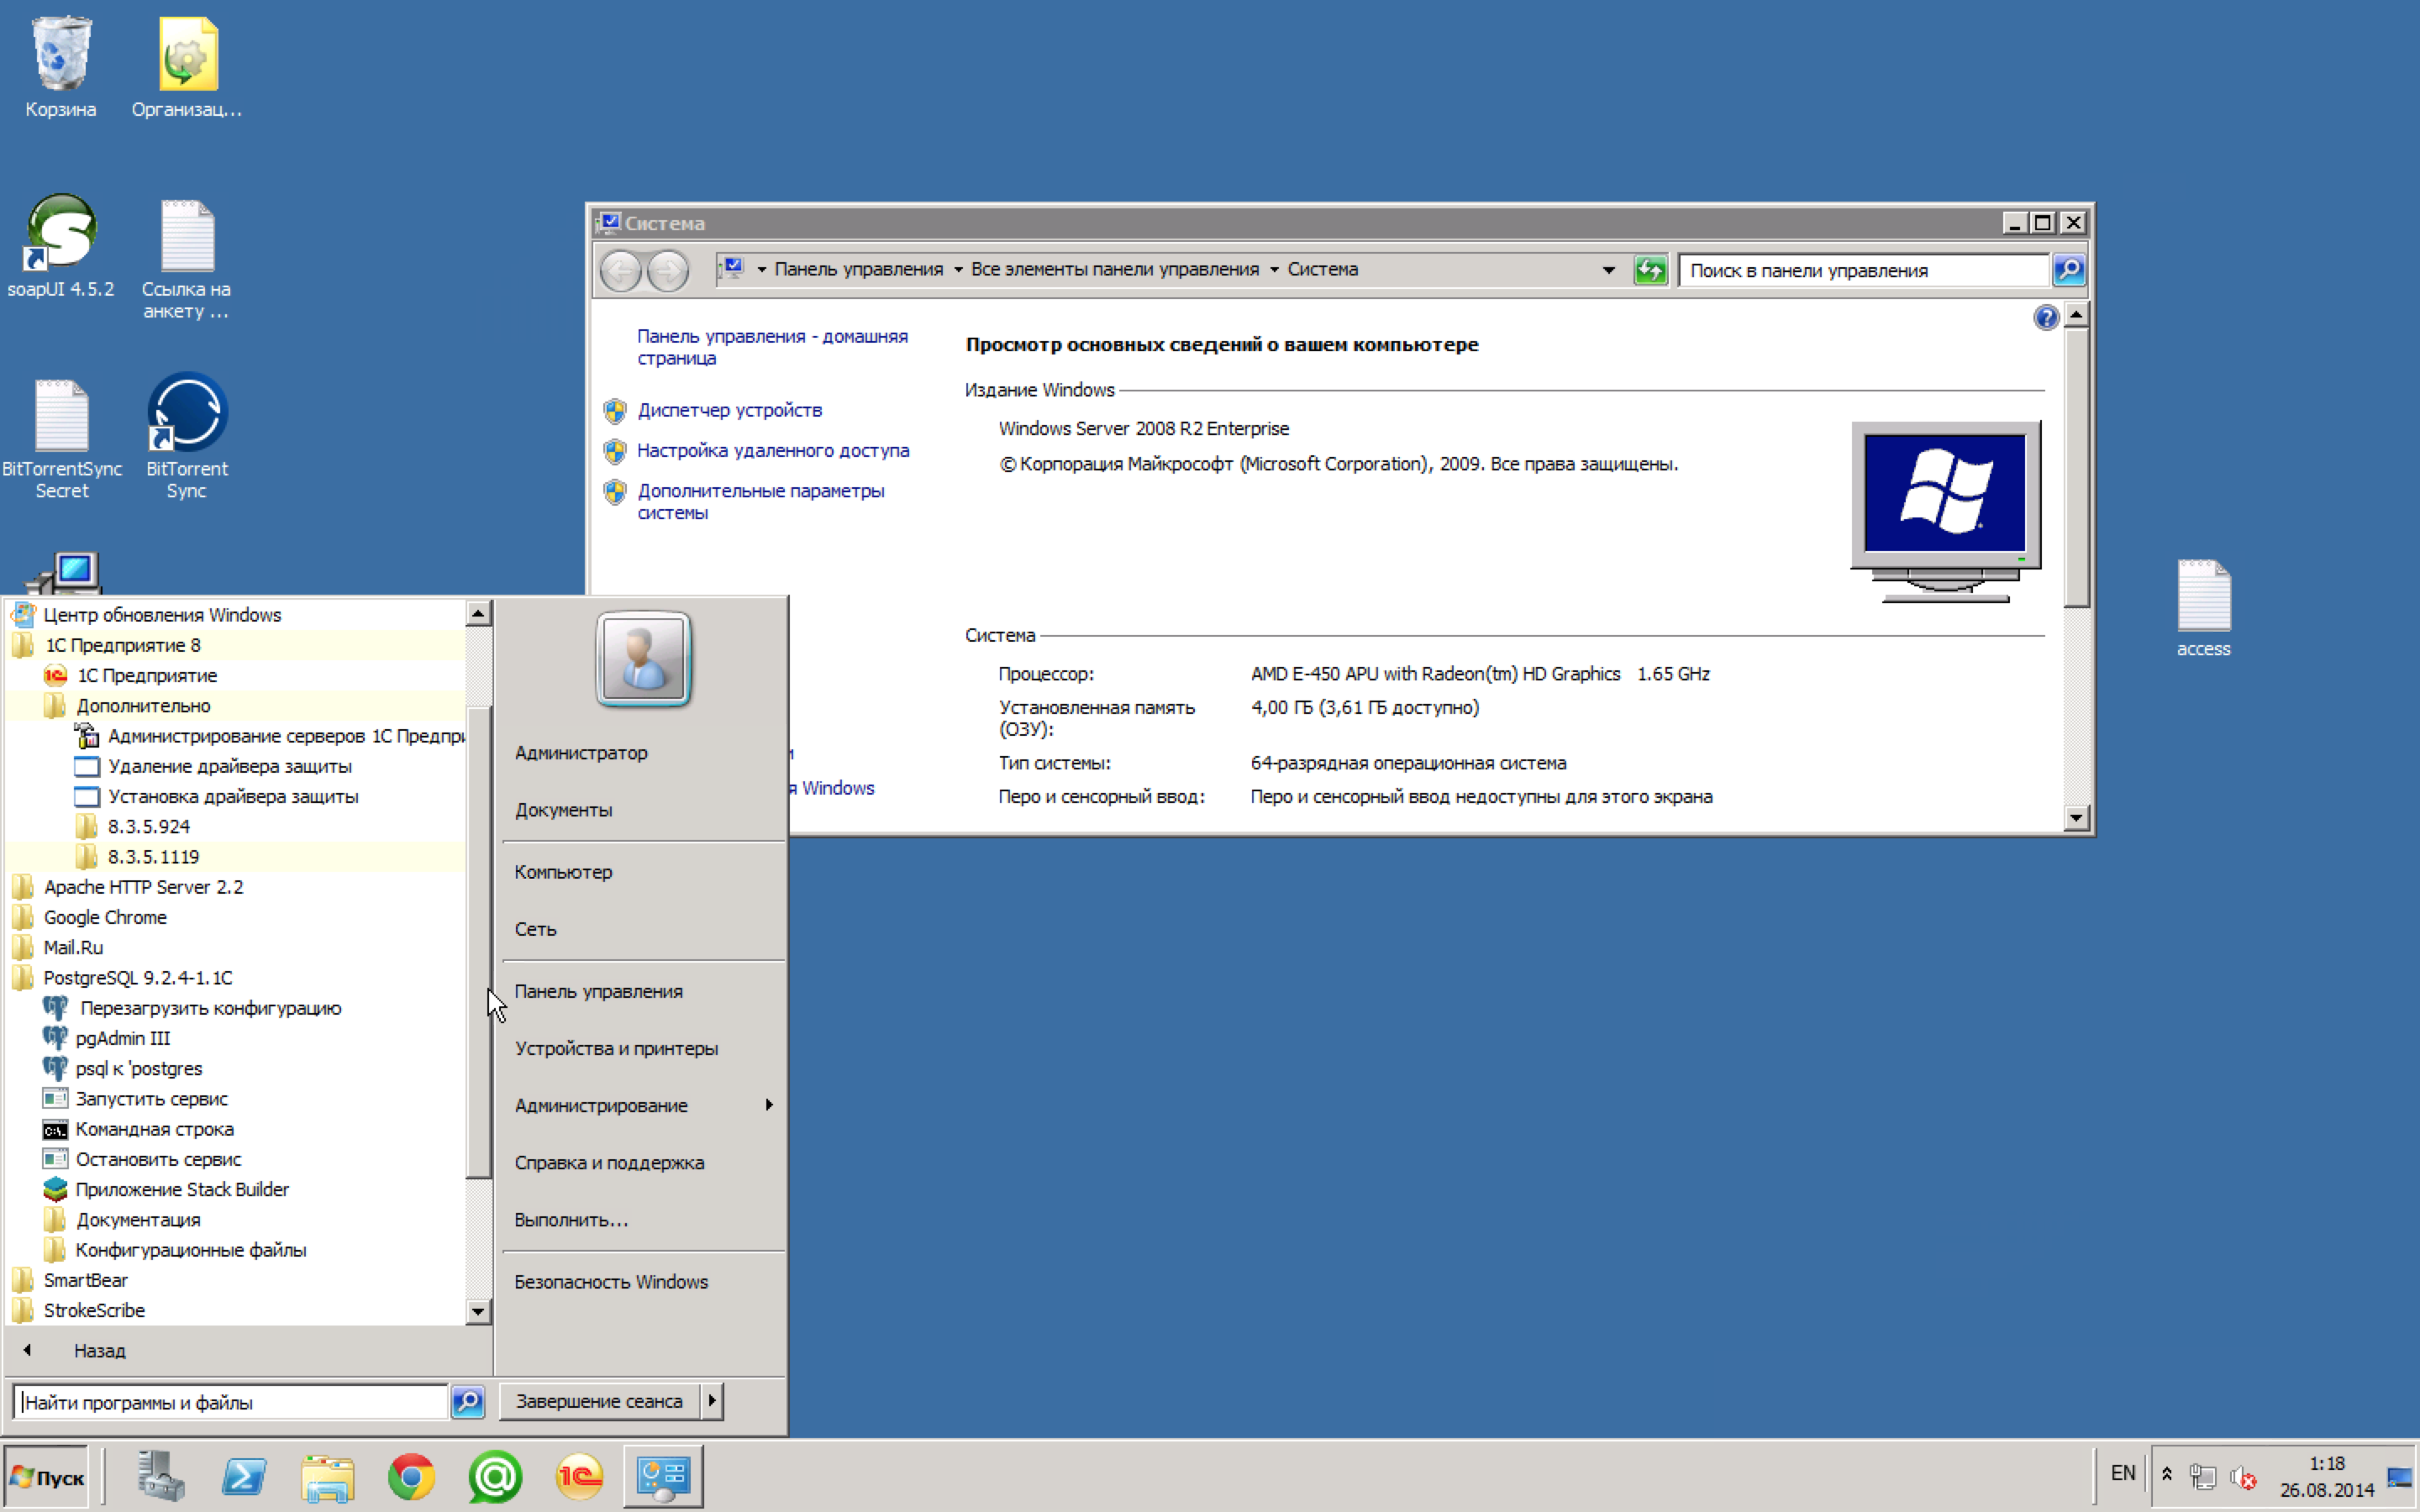Collapse the PostgreSQL 9.2.4-1.1C folder
This screenshot has width=2420, height=1512.
pos(137,978)
